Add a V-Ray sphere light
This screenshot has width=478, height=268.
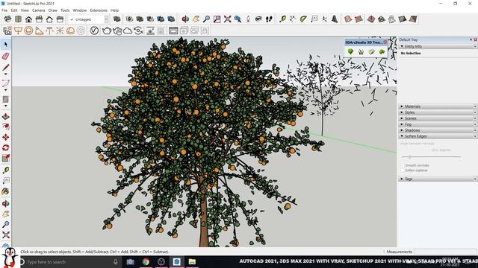(x=28, y=31)
